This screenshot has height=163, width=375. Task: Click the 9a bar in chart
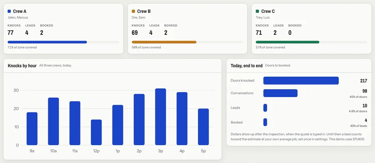pos(32,129)
